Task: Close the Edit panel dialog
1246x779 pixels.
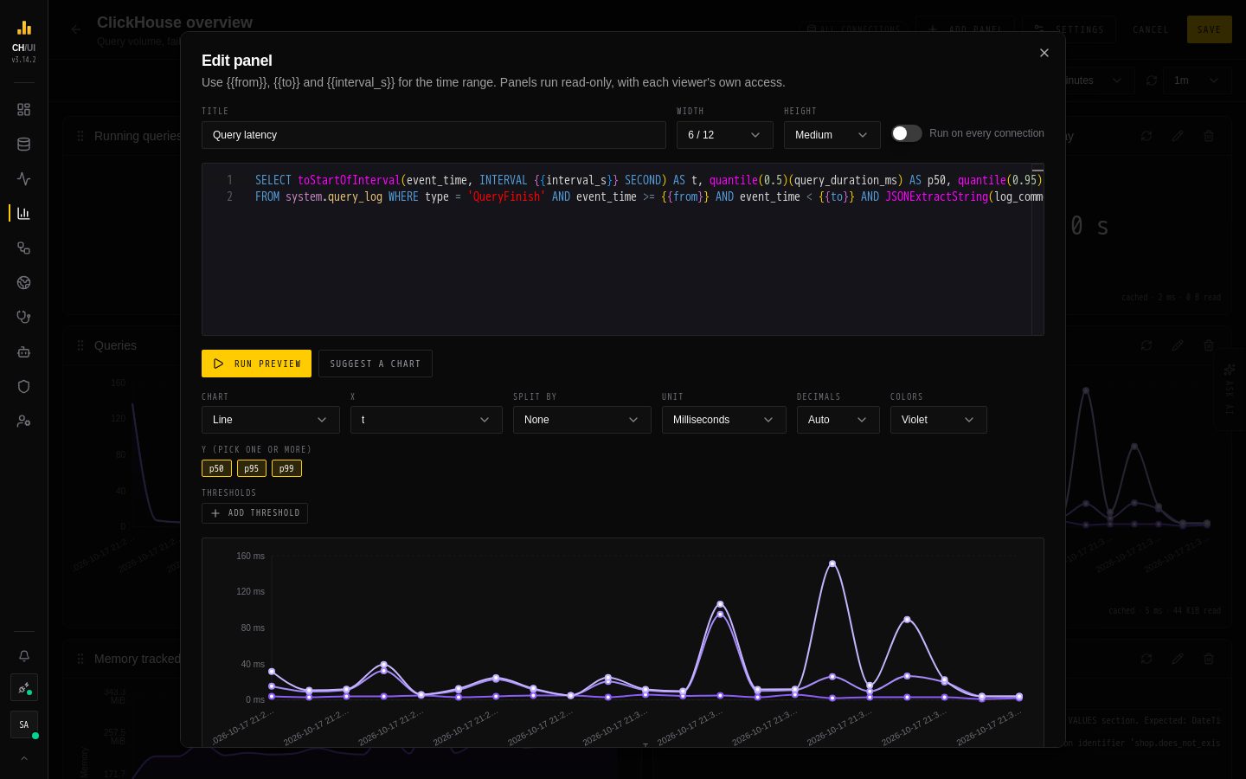Action: pyautogui.click(x=1044, y=54)
